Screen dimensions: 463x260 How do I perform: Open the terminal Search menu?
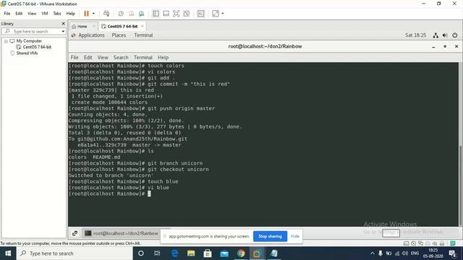[x=121, y=58]
